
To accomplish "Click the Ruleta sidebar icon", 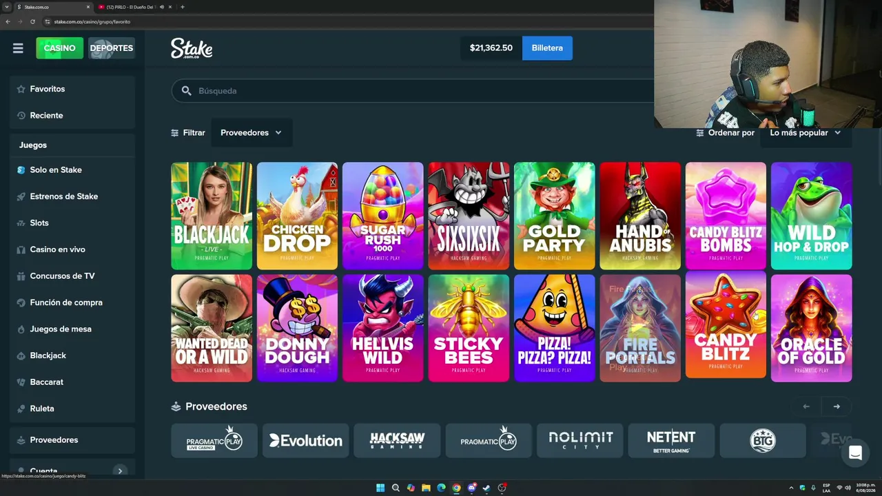I will [21, 409].
